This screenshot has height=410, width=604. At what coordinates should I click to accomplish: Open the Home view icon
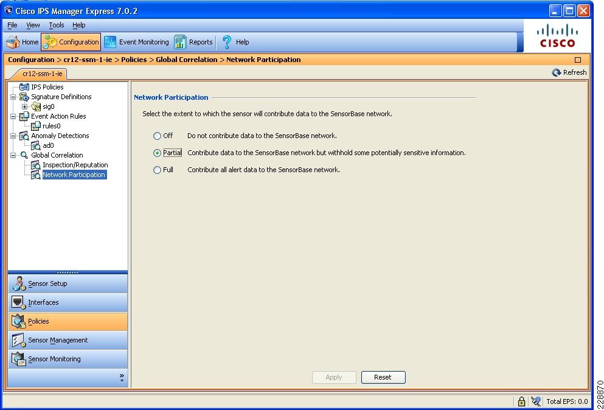click(x=13, y=42)
